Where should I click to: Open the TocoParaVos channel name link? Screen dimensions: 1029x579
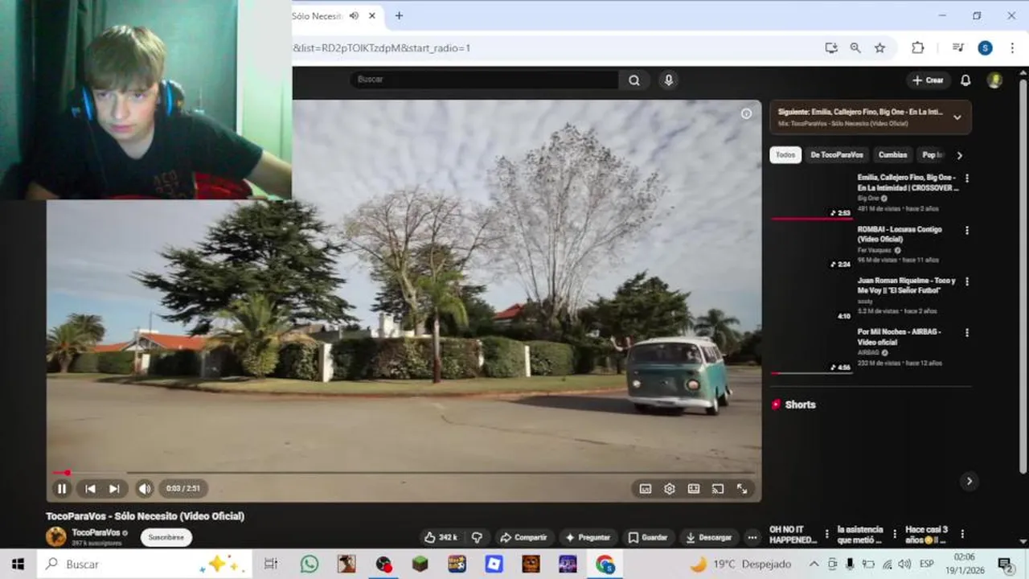(96, 532)
